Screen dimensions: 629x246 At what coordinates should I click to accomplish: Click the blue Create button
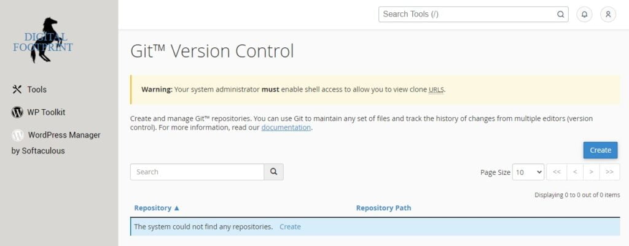(600, 150)
